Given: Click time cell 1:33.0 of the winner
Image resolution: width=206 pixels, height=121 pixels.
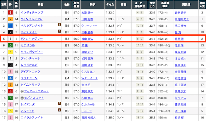Looking at the screenshot, I should [110, 13].
